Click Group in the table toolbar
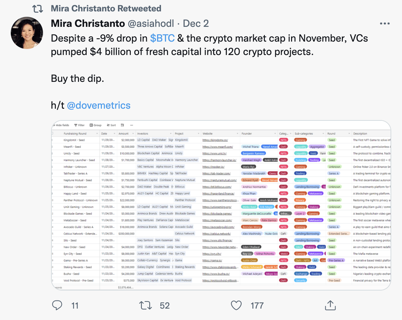Screen dimensions: 402x320 [96, 125]
